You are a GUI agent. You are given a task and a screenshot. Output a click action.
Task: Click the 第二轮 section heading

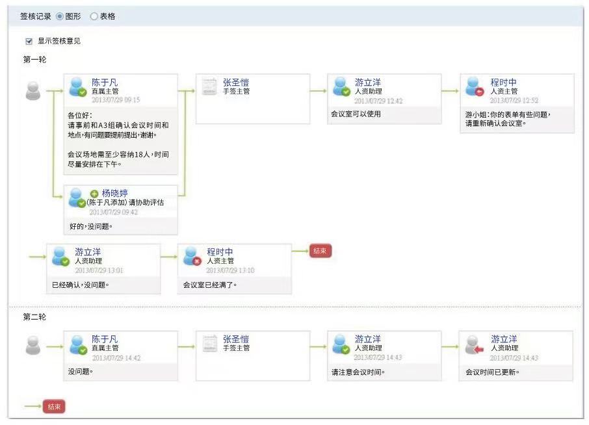pos(34,317)
